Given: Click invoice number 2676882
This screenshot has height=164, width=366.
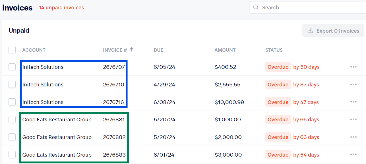Looking at the screenshot, I should coord(114,137).
